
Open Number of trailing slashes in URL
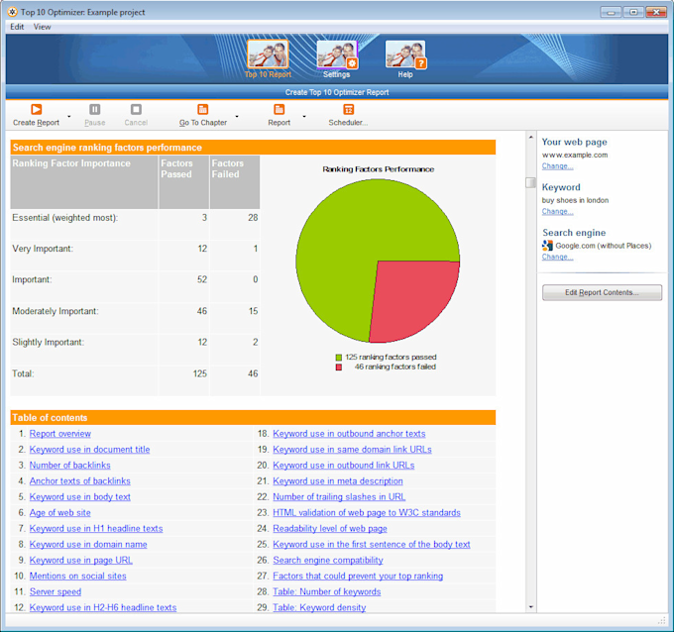[339, 497]
